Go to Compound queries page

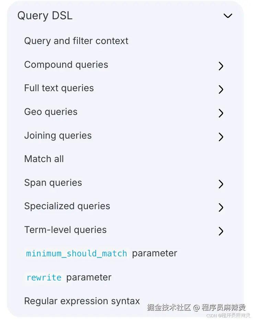66,65
